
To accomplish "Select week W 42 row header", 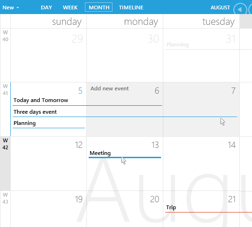I will click(5, 163).
